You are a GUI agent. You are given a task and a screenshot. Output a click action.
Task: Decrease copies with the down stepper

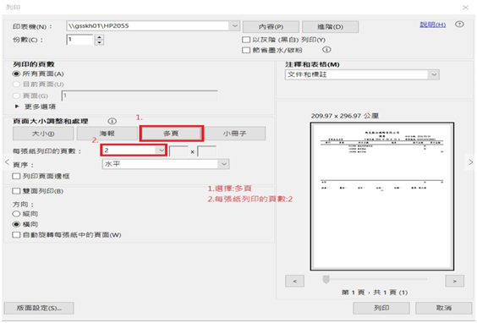pos(100,42)
